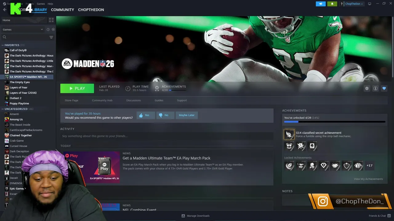
Task: Click the shield locked achievement icon
Action: 347,166
